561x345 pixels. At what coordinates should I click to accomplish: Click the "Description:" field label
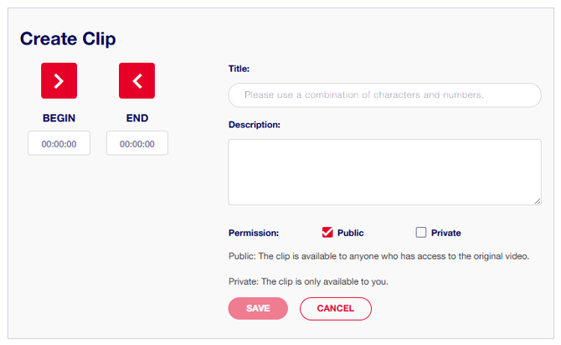click(254, 125)
